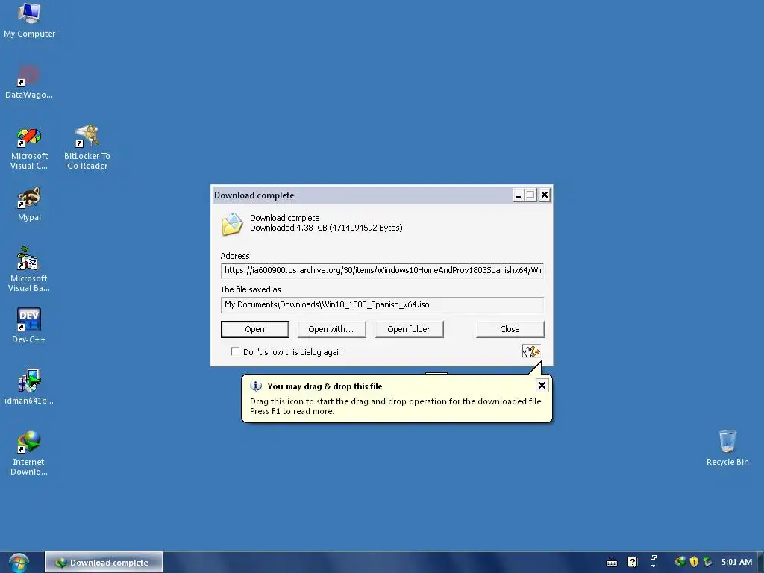Click the Download complete title bar
The width and height of the screenshot is (764, 573).
pyautogui.click(x=363, y=195)
